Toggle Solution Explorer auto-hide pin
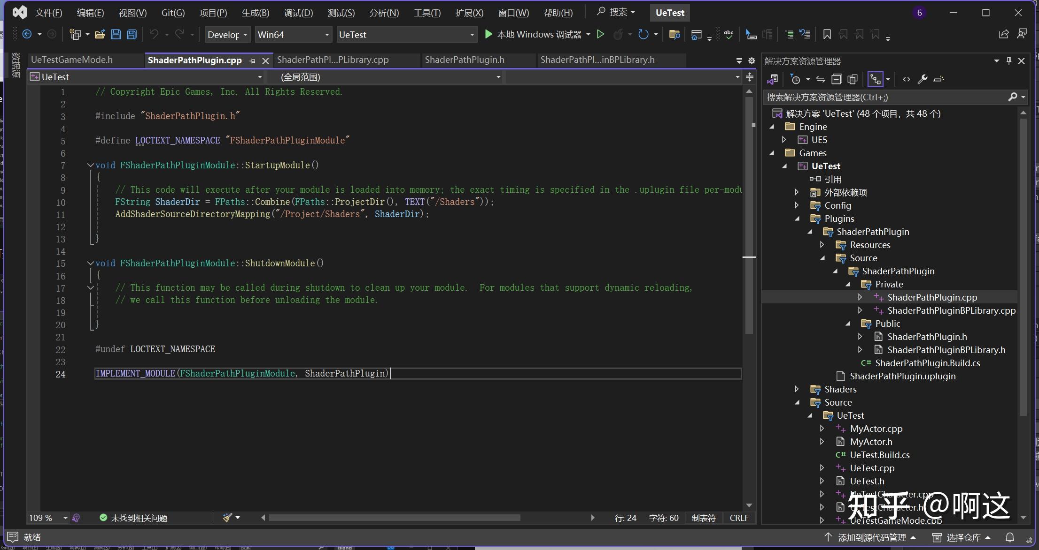Screen dimensions: 1039x550 point(1009,61)
